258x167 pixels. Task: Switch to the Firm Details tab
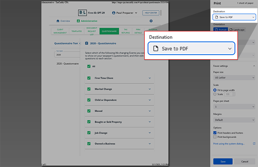[x=138, y=31]
